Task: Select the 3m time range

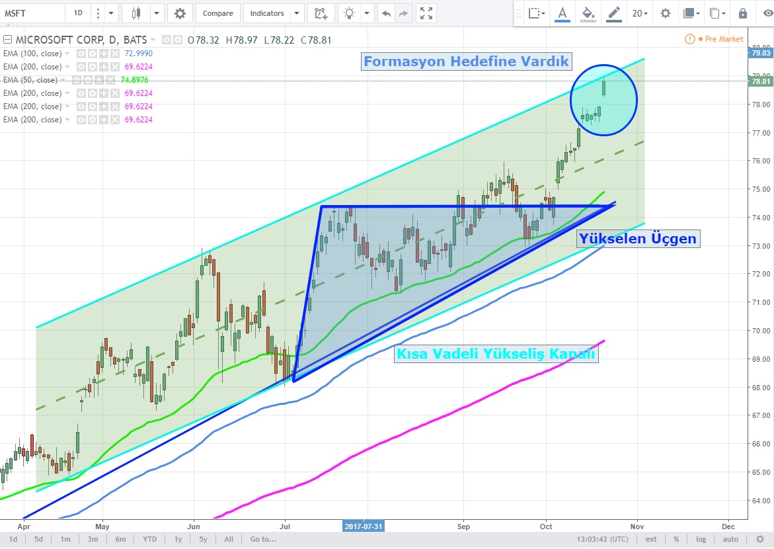Action: (x=93, y=539)
